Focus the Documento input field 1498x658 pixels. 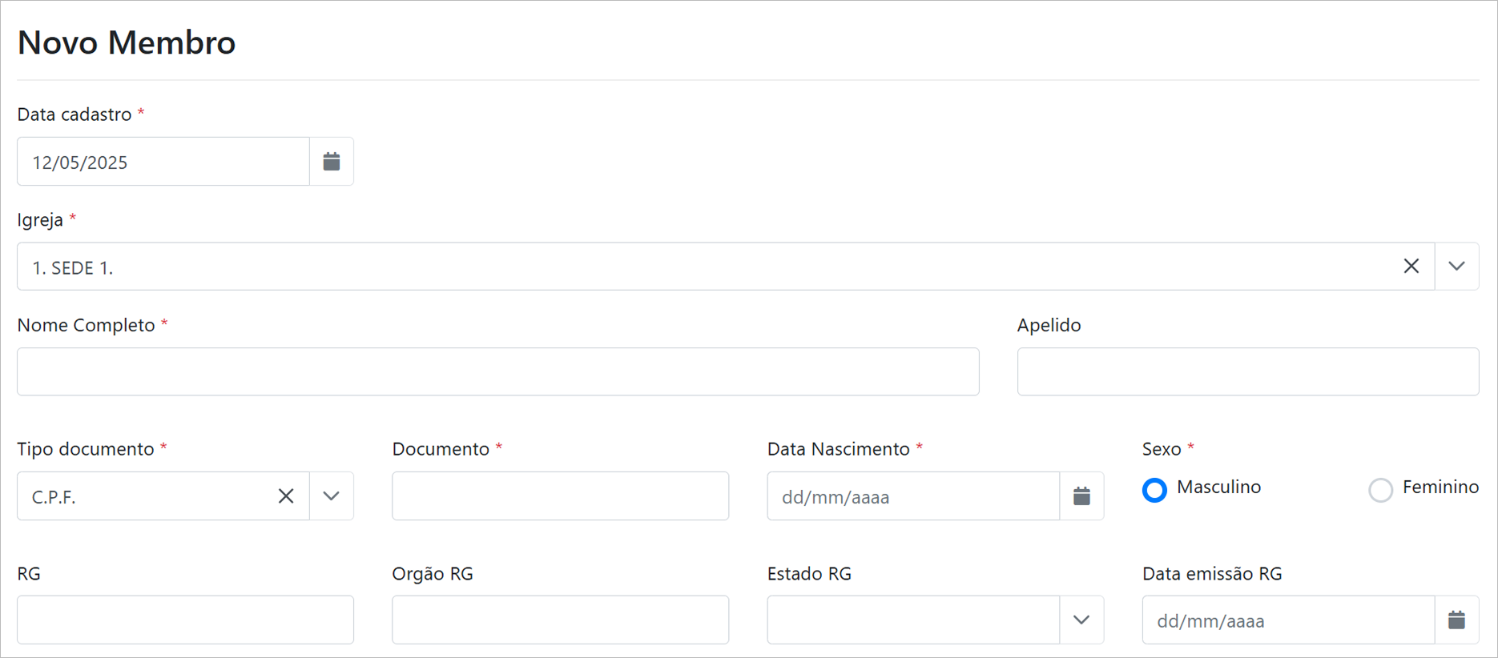point(560,496)
